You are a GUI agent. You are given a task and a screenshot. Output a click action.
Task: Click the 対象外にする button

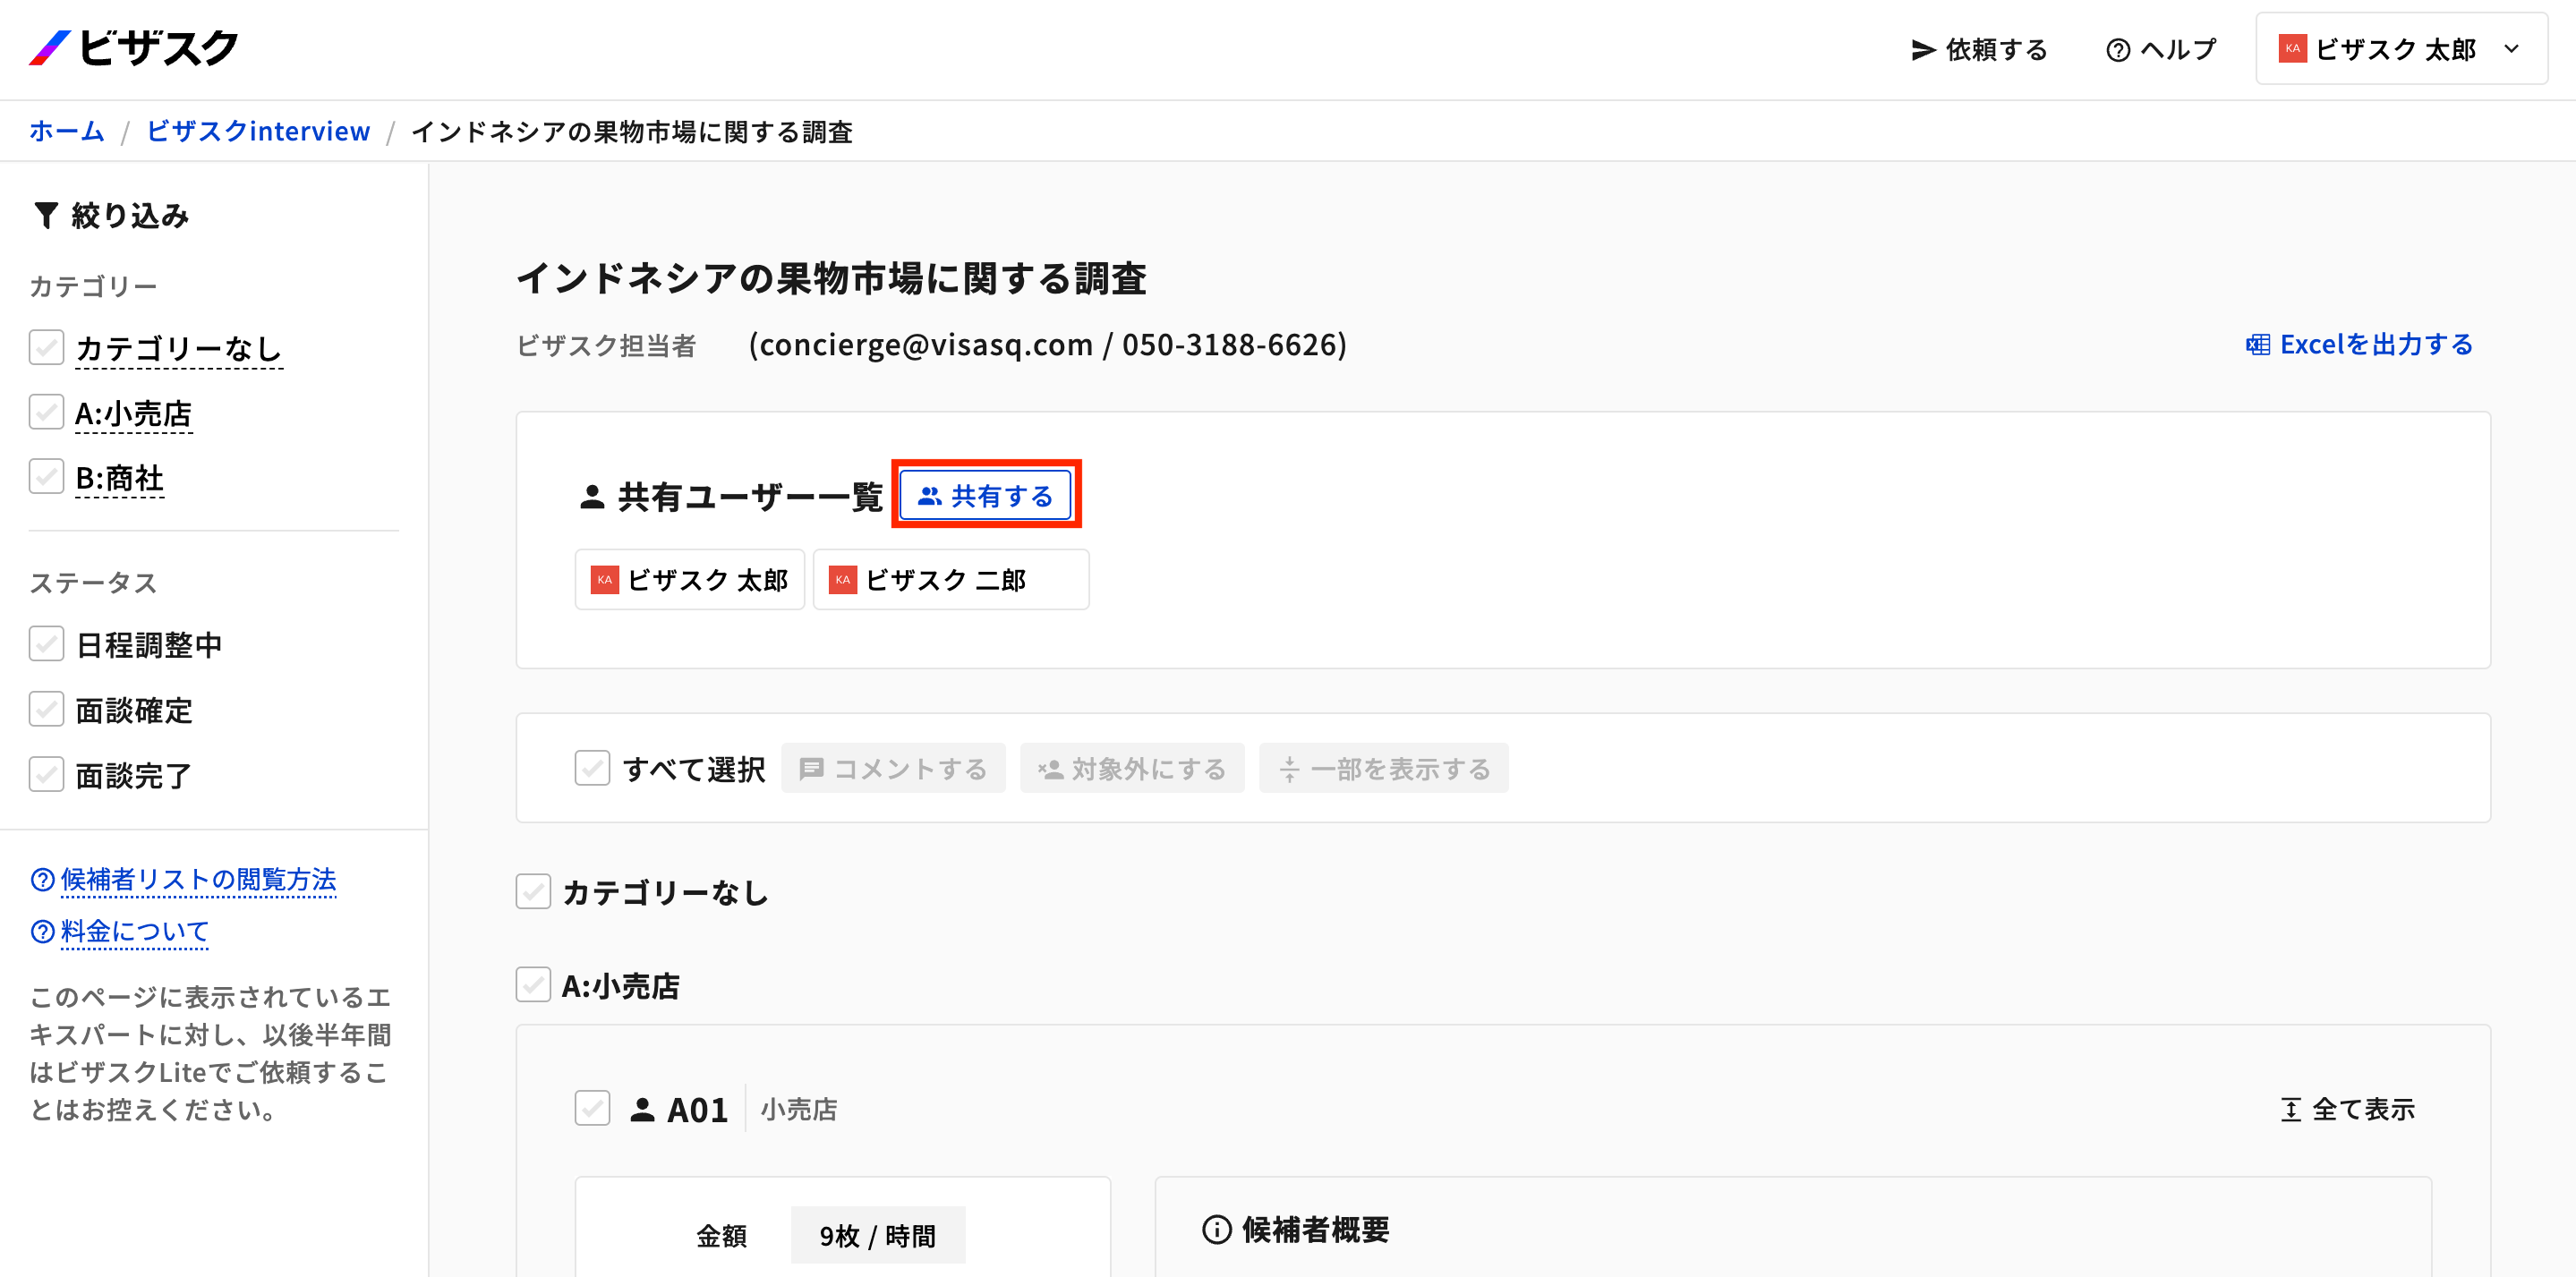click(x=1132, y=768)
